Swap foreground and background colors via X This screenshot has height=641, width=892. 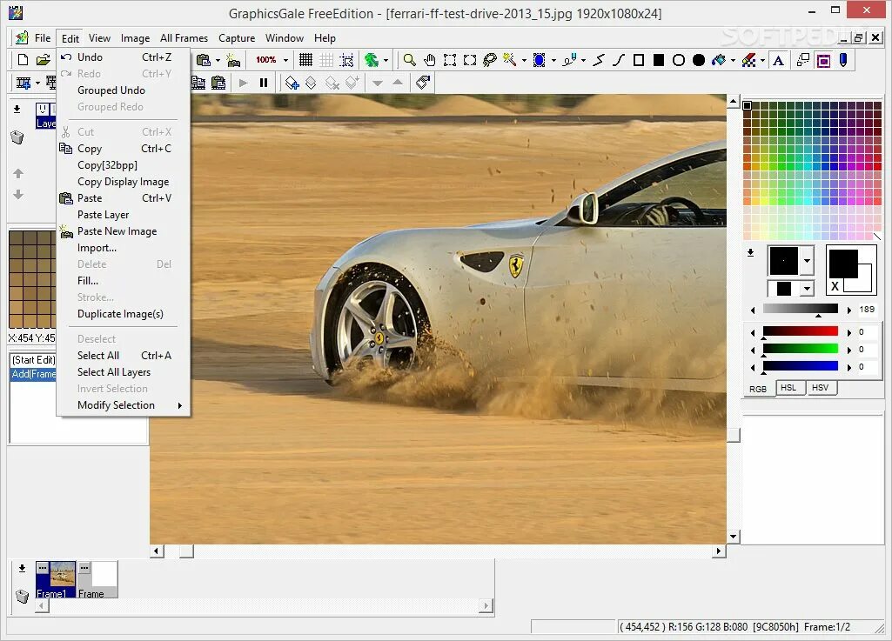point(835,286)
